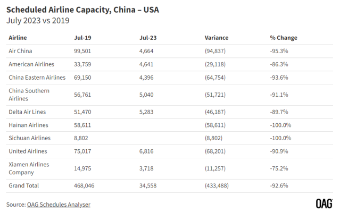Screen dimensions: 340x213
Task: Select the chart title Scheduled Airline Capacity
Action: point(82,10)
